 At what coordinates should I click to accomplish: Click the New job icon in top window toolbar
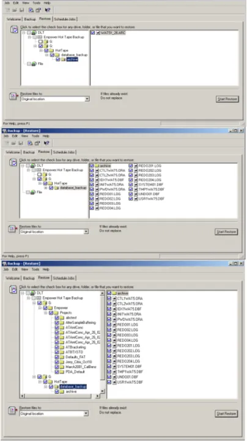point(8,10)
